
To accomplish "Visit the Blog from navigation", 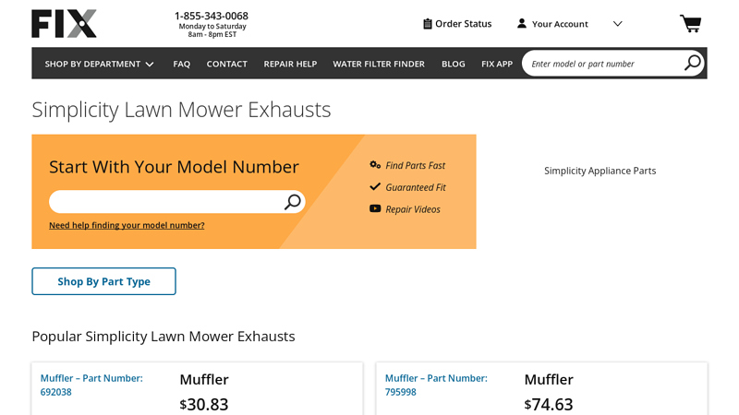I will coord(454,64).
